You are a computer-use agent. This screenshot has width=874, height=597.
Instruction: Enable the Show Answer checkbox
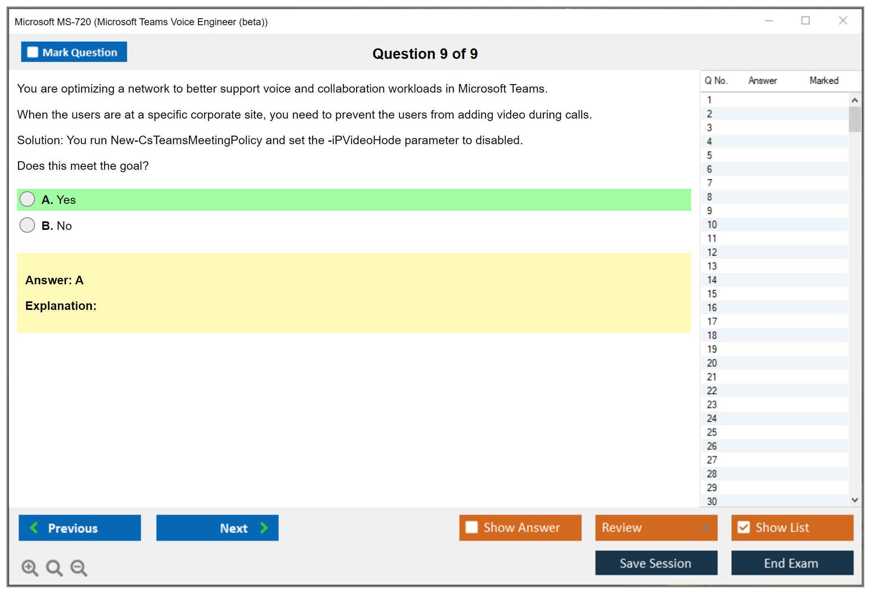click(x=472, y=527)
